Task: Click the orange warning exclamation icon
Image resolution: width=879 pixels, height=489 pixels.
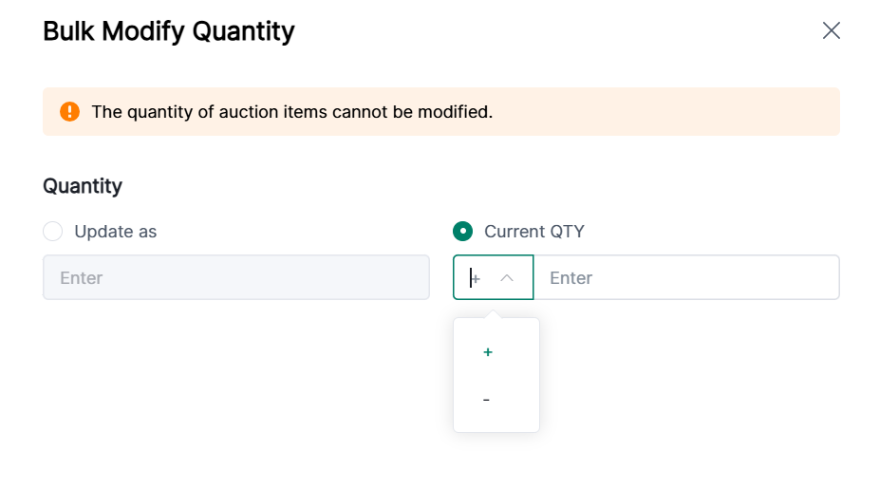Action: pyautogui.click(x=69, y=112)
